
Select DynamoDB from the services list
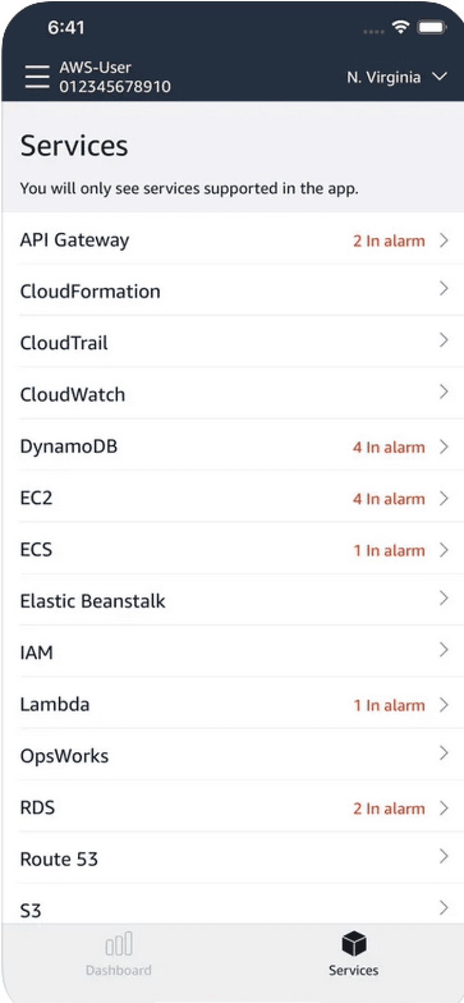tap(69, 446)
